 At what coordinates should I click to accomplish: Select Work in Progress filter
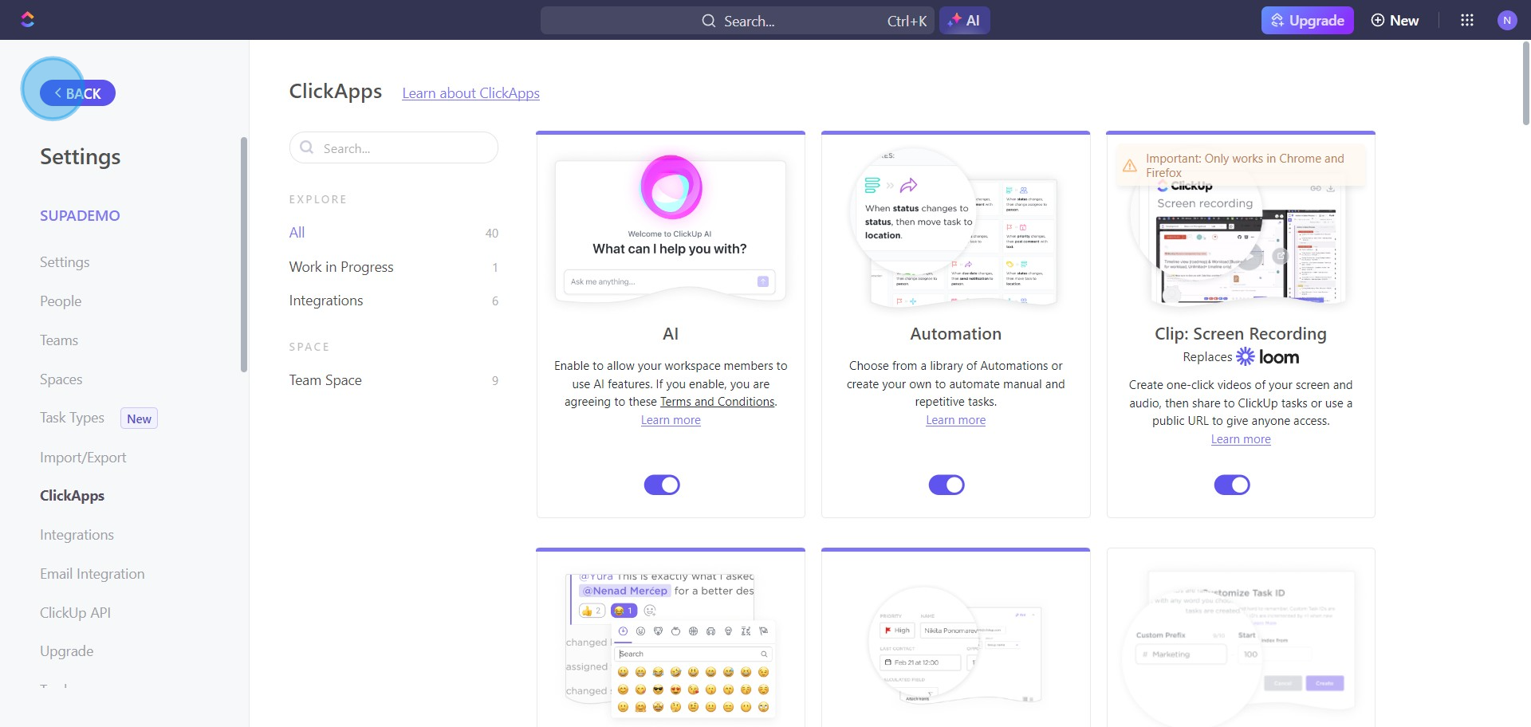coord(341,267)
